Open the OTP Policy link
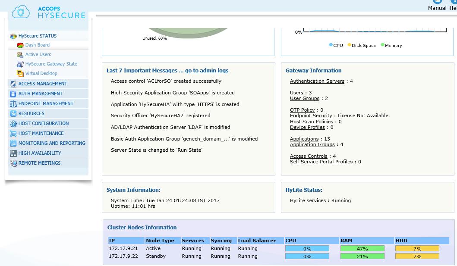 click(302, 110)
